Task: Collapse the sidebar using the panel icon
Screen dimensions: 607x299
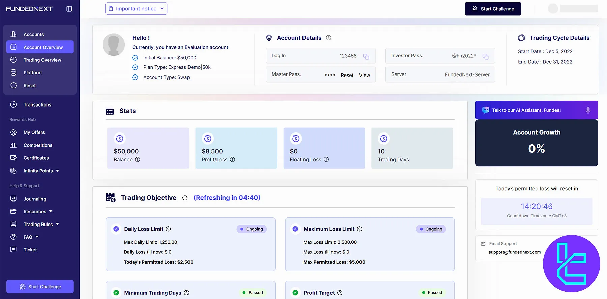Action: pos(69,9)
